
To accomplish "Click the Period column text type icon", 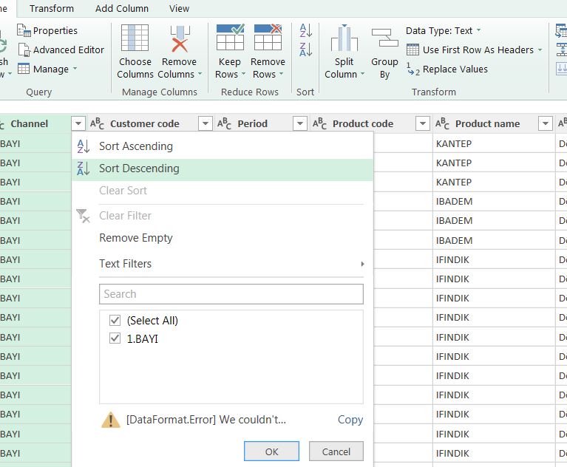I will [224, 123].
